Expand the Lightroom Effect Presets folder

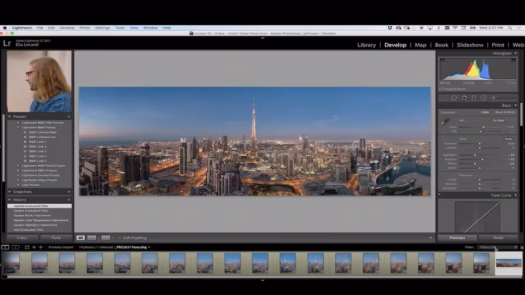[19, 170]
